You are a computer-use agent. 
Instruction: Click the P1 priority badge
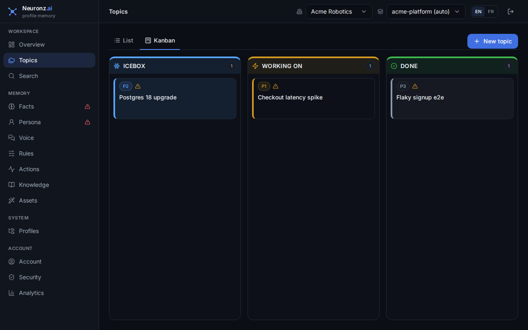point(264,86)
